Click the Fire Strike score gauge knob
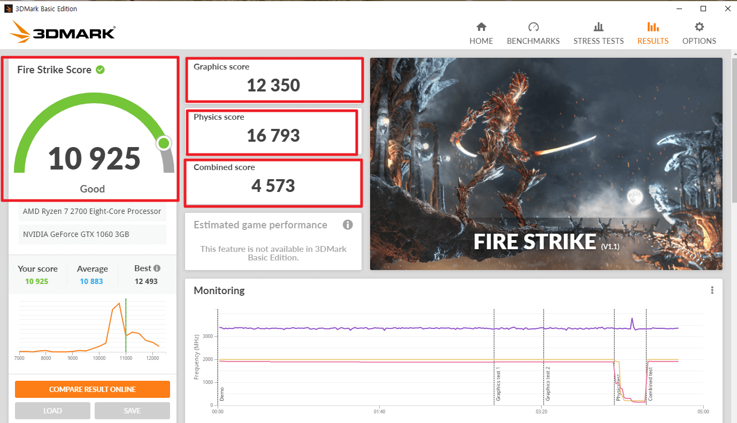Image resolution: width=737 pixels, height=423 pixels. coord(164,143)
